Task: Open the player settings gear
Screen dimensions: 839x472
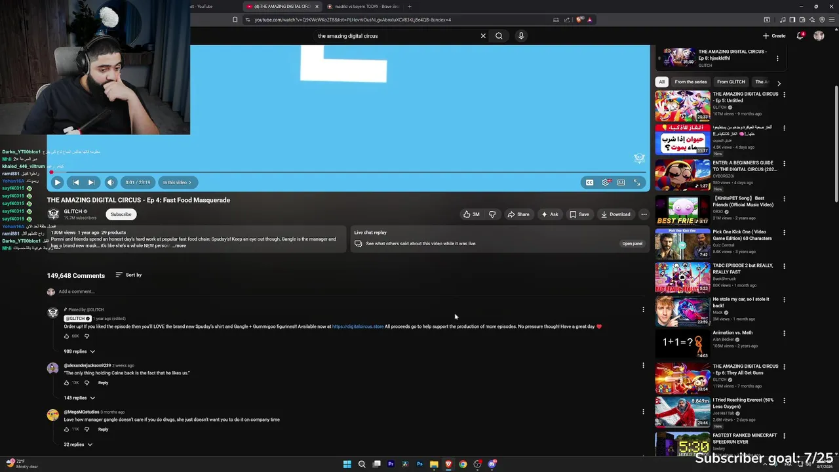Action: (606, 182)
